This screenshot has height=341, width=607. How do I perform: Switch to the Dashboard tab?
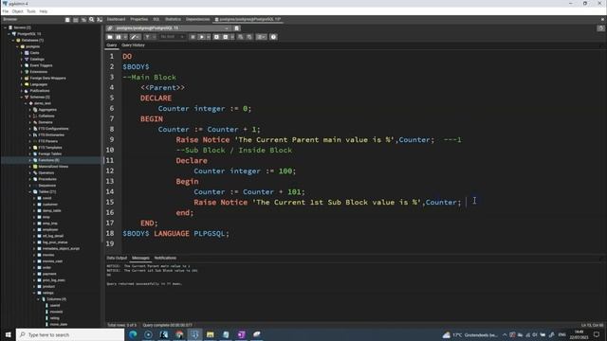116,19
